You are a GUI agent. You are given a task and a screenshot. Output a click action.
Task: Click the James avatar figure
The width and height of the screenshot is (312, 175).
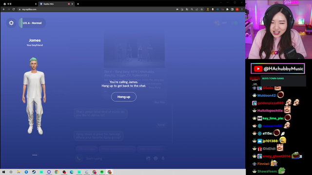34,96
